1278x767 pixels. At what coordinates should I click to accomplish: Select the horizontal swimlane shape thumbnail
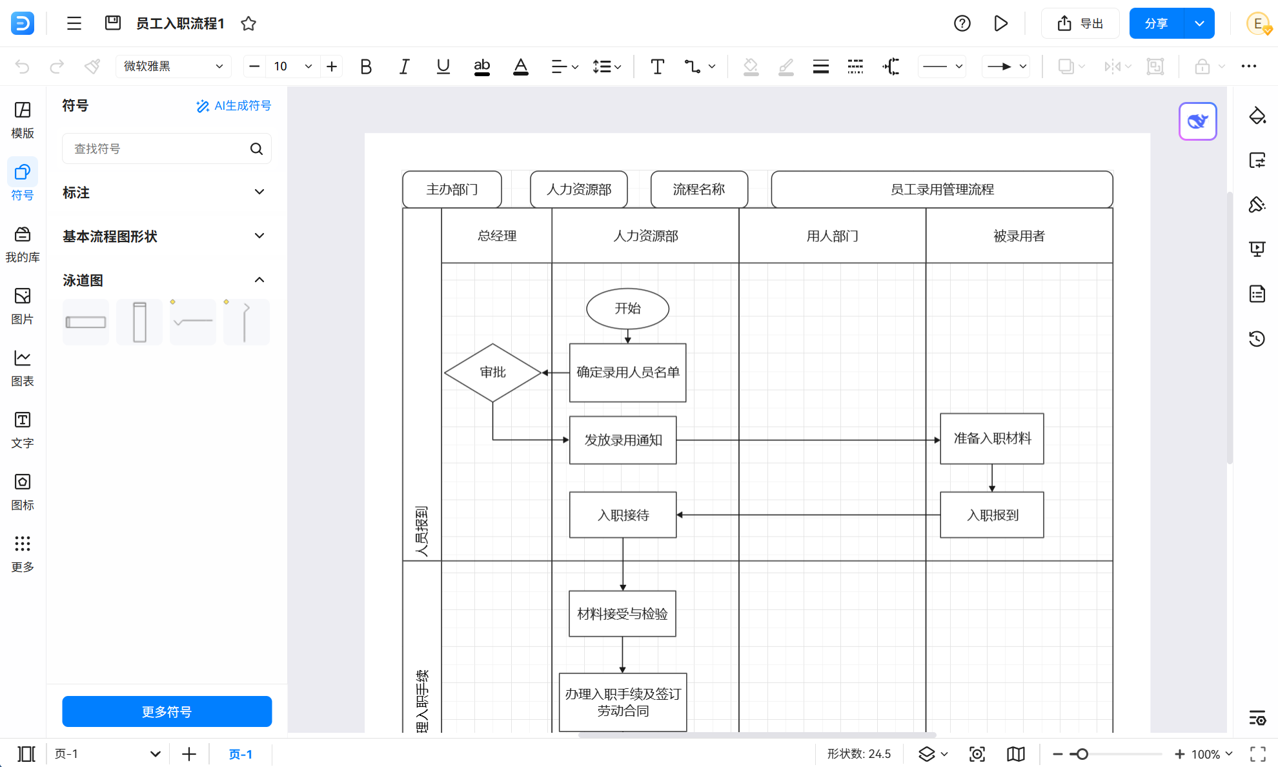[86, 322]
